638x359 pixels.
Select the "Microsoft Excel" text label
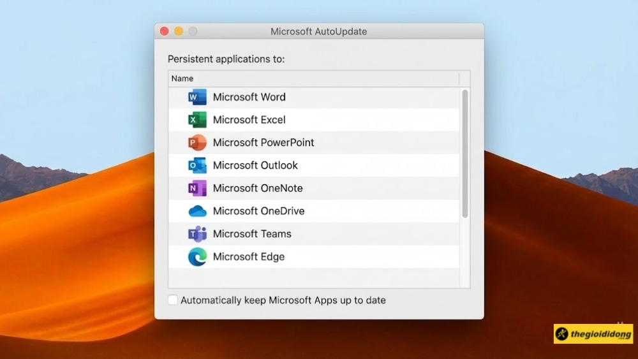[x=249, y=120]
